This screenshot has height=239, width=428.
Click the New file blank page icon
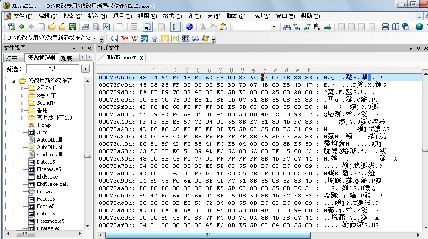tap(42, 27)
